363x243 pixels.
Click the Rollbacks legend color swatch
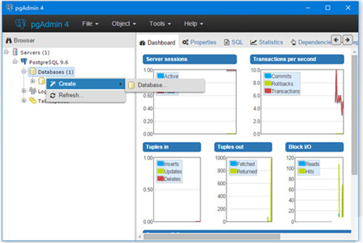tap(268, 83)
